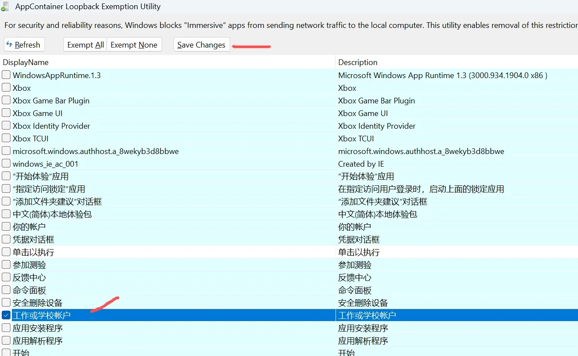Enable checkbox for 反馈中心

[6, 277]
